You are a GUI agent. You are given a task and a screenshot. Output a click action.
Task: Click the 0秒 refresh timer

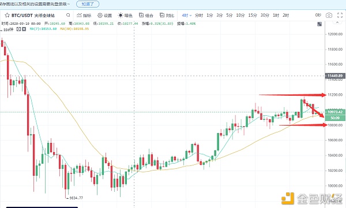318,15
